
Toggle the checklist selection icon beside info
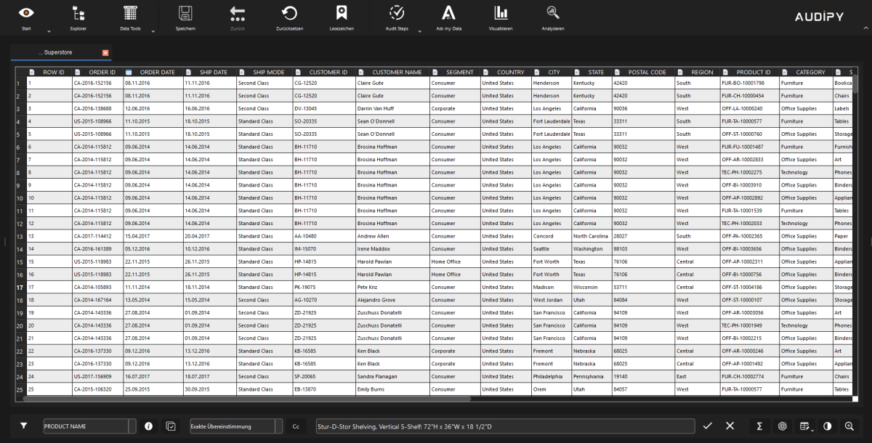[x=171, y=426]
